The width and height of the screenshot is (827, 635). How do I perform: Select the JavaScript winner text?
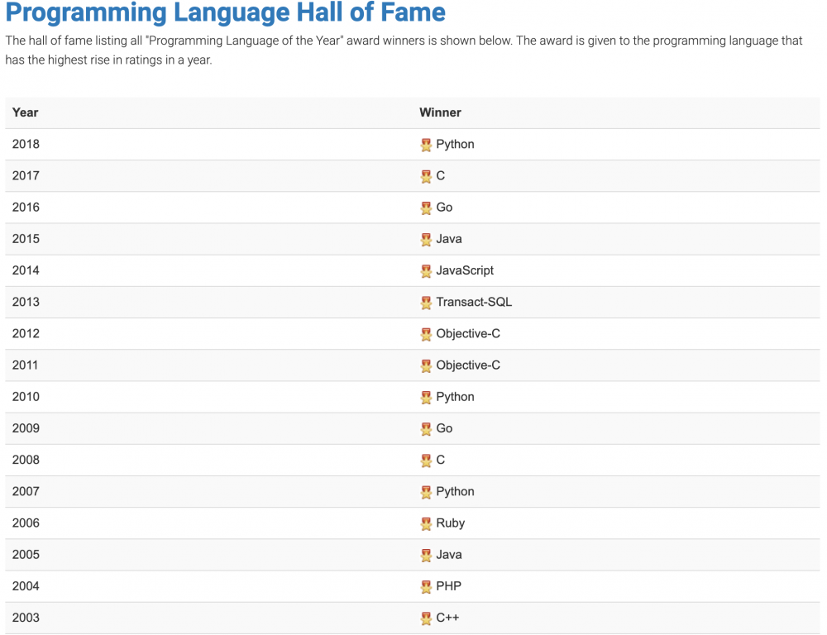click(465, 271)
